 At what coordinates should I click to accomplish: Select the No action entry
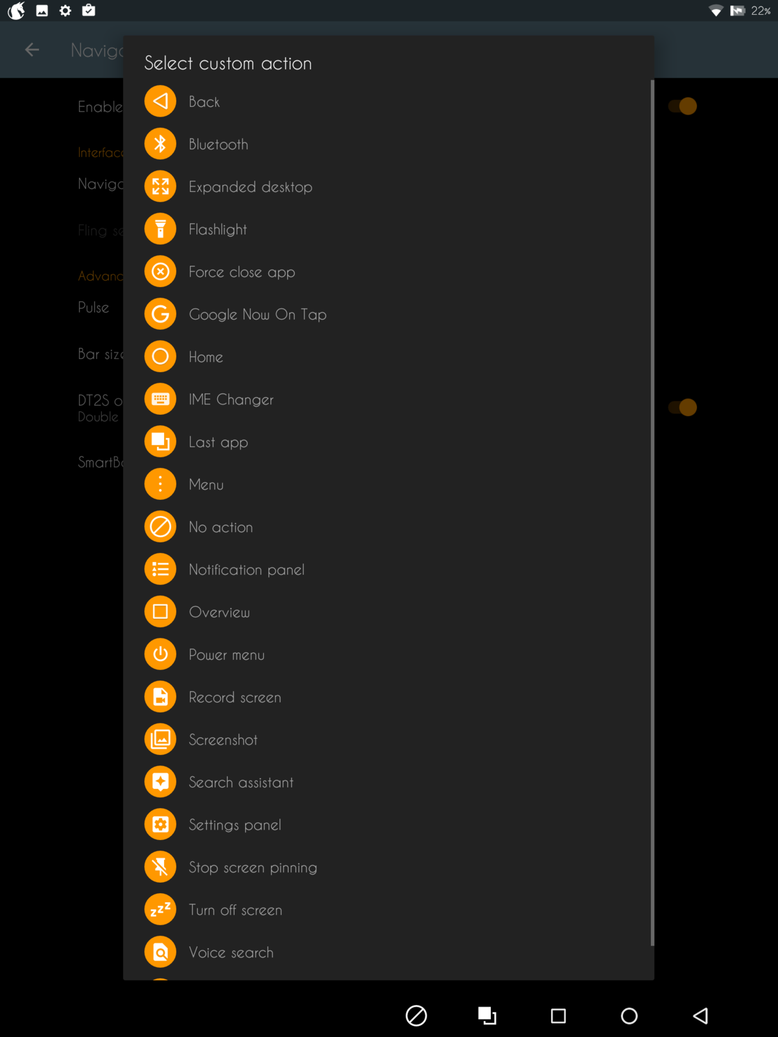coord(220,528)
